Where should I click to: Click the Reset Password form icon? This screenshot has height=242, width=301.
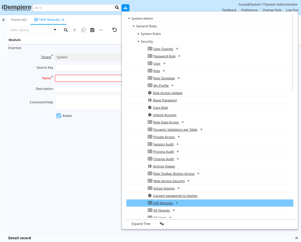tap(150, 100)
